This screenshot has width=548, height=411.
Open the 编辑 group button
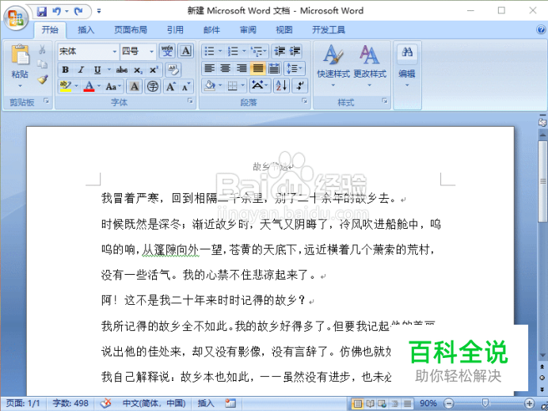[407, 67]
